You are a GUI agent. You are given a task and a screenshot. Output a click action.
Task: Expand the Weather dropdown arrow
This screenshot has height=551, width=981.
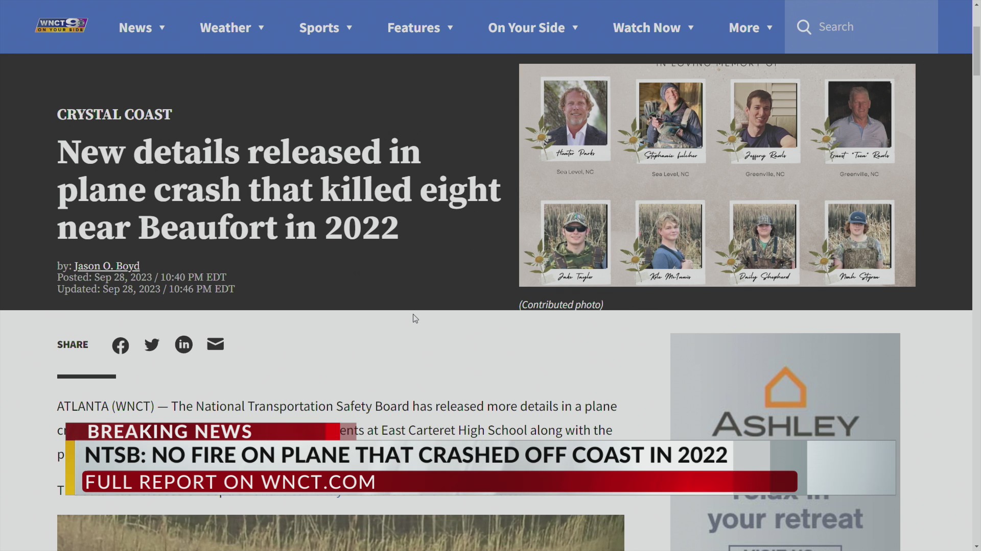pyautogui.click(x=261, y=28)
